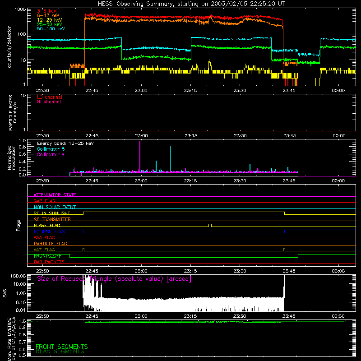
Task: Click the ECLIPSE_FLAG label
Action: tap(49, 231)
